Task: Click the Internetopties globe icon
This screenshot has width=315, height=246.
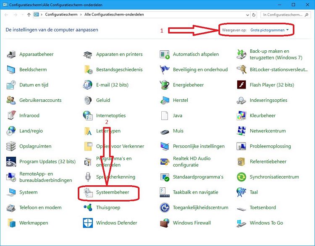Action: [88, 116]
